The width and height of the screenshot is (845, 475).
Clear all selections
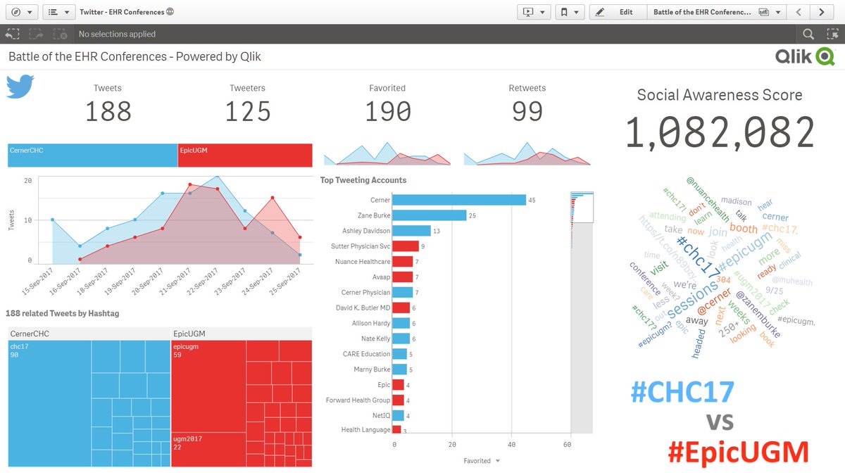pos(61,34)
